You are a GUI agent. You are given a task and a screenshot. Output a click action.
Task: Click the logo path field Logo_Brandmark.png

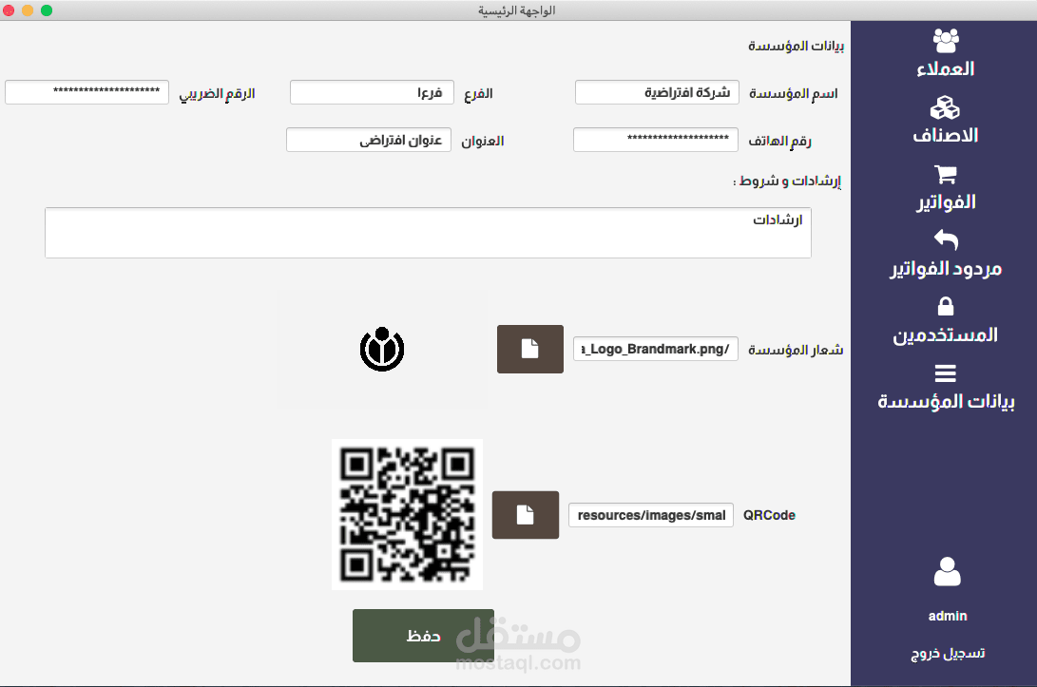[656, 349]
